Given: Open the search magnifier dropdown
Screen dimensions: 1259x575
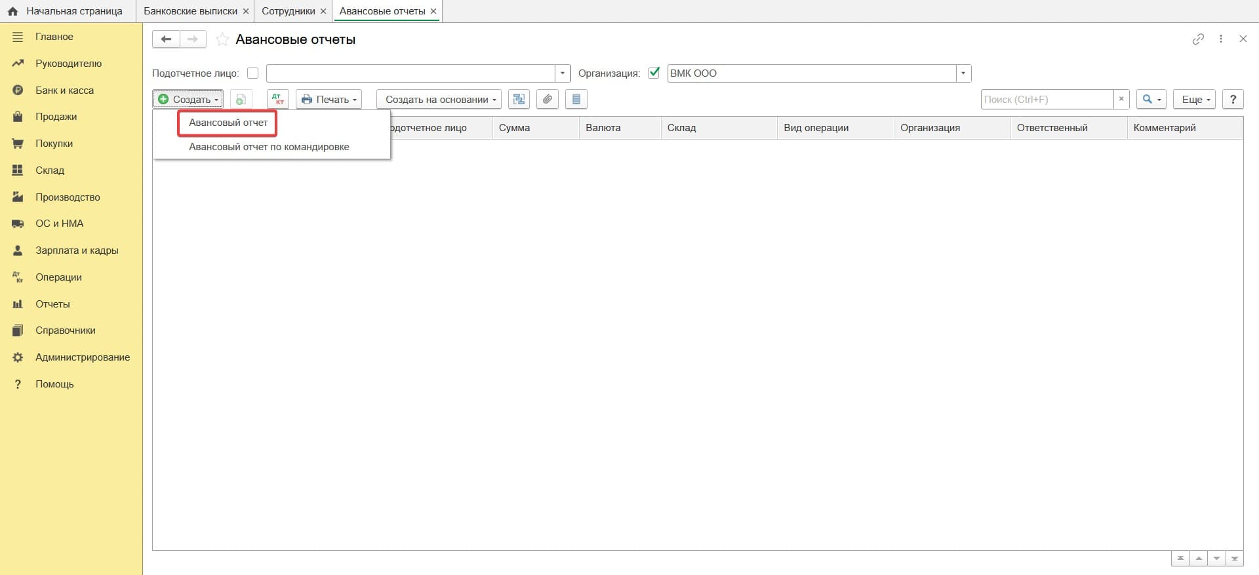Looking at the screenshot, I should [x=1151, y=100].
